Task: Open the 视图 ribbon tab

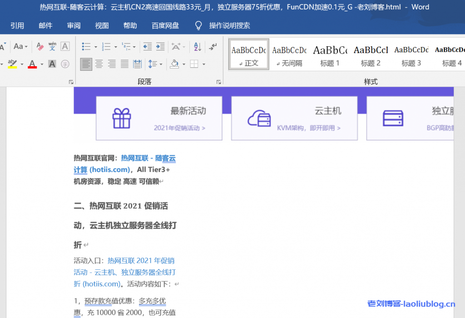Action: pyautogui.click(x=102, y=26)
